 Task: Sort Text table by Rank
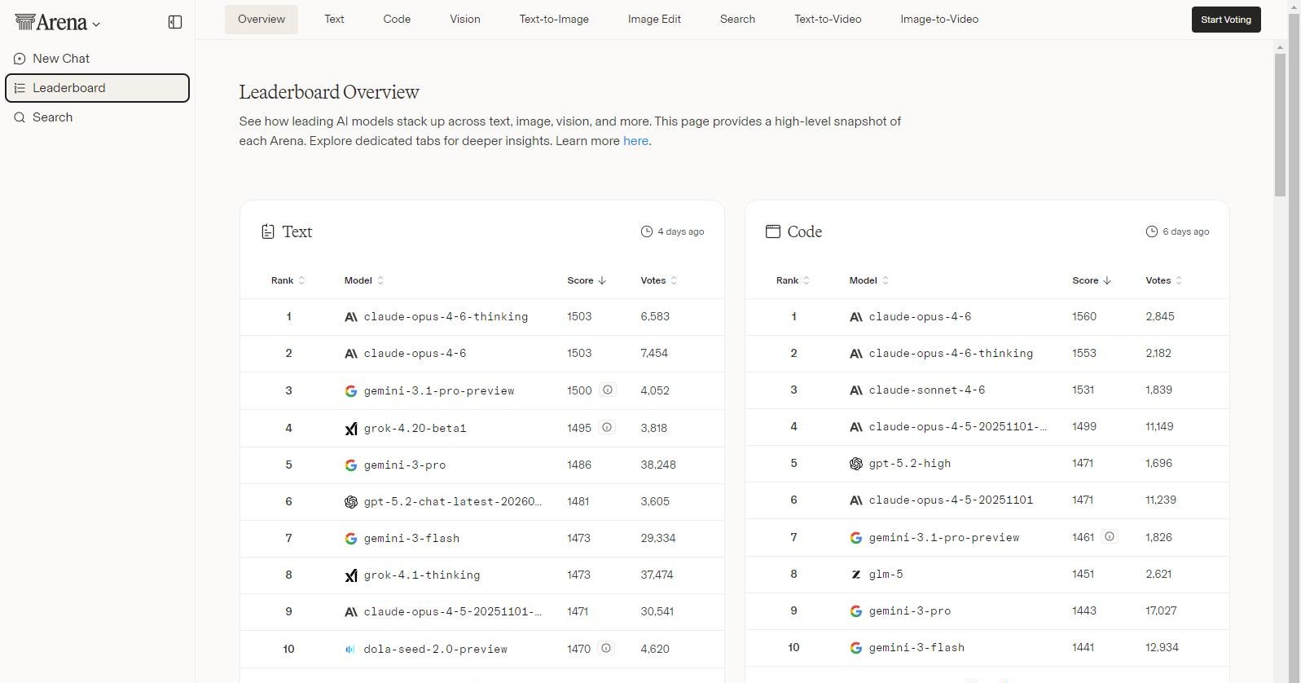pyautogui.click(x=288, y=280)
